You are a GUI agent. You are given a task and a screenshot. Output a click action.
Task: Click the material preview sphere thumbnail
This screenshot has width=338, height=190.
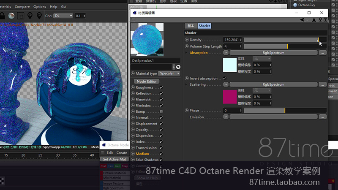(x=147, y=40)
